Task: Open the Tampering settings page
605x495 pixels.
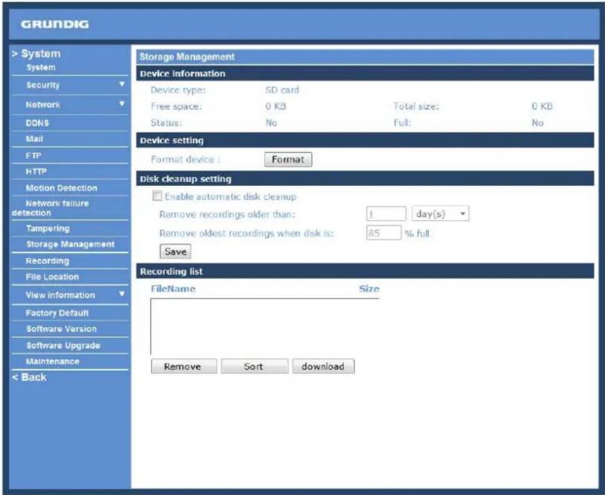Action: (48, 229)
